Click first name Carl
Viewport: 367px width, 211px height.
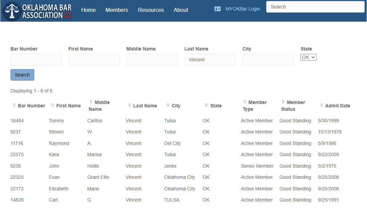point(53,200)
